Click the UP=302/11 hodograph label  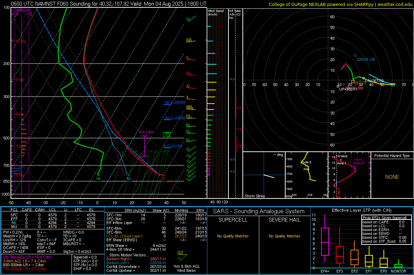(x=348, y=89)
